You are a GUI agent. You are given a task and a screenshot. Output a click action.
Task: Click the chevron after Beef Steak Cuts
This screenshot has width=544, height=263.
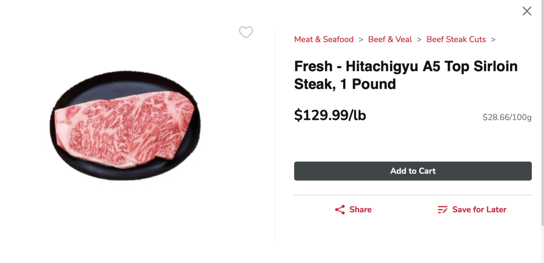(493, 39)
